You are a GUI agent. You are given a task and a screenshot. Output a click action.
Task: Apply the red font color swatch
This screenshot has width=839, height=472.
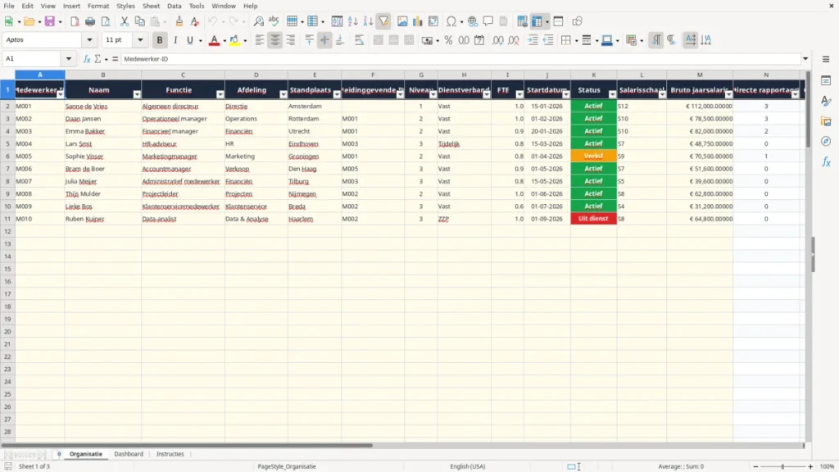tap(214, 40)
